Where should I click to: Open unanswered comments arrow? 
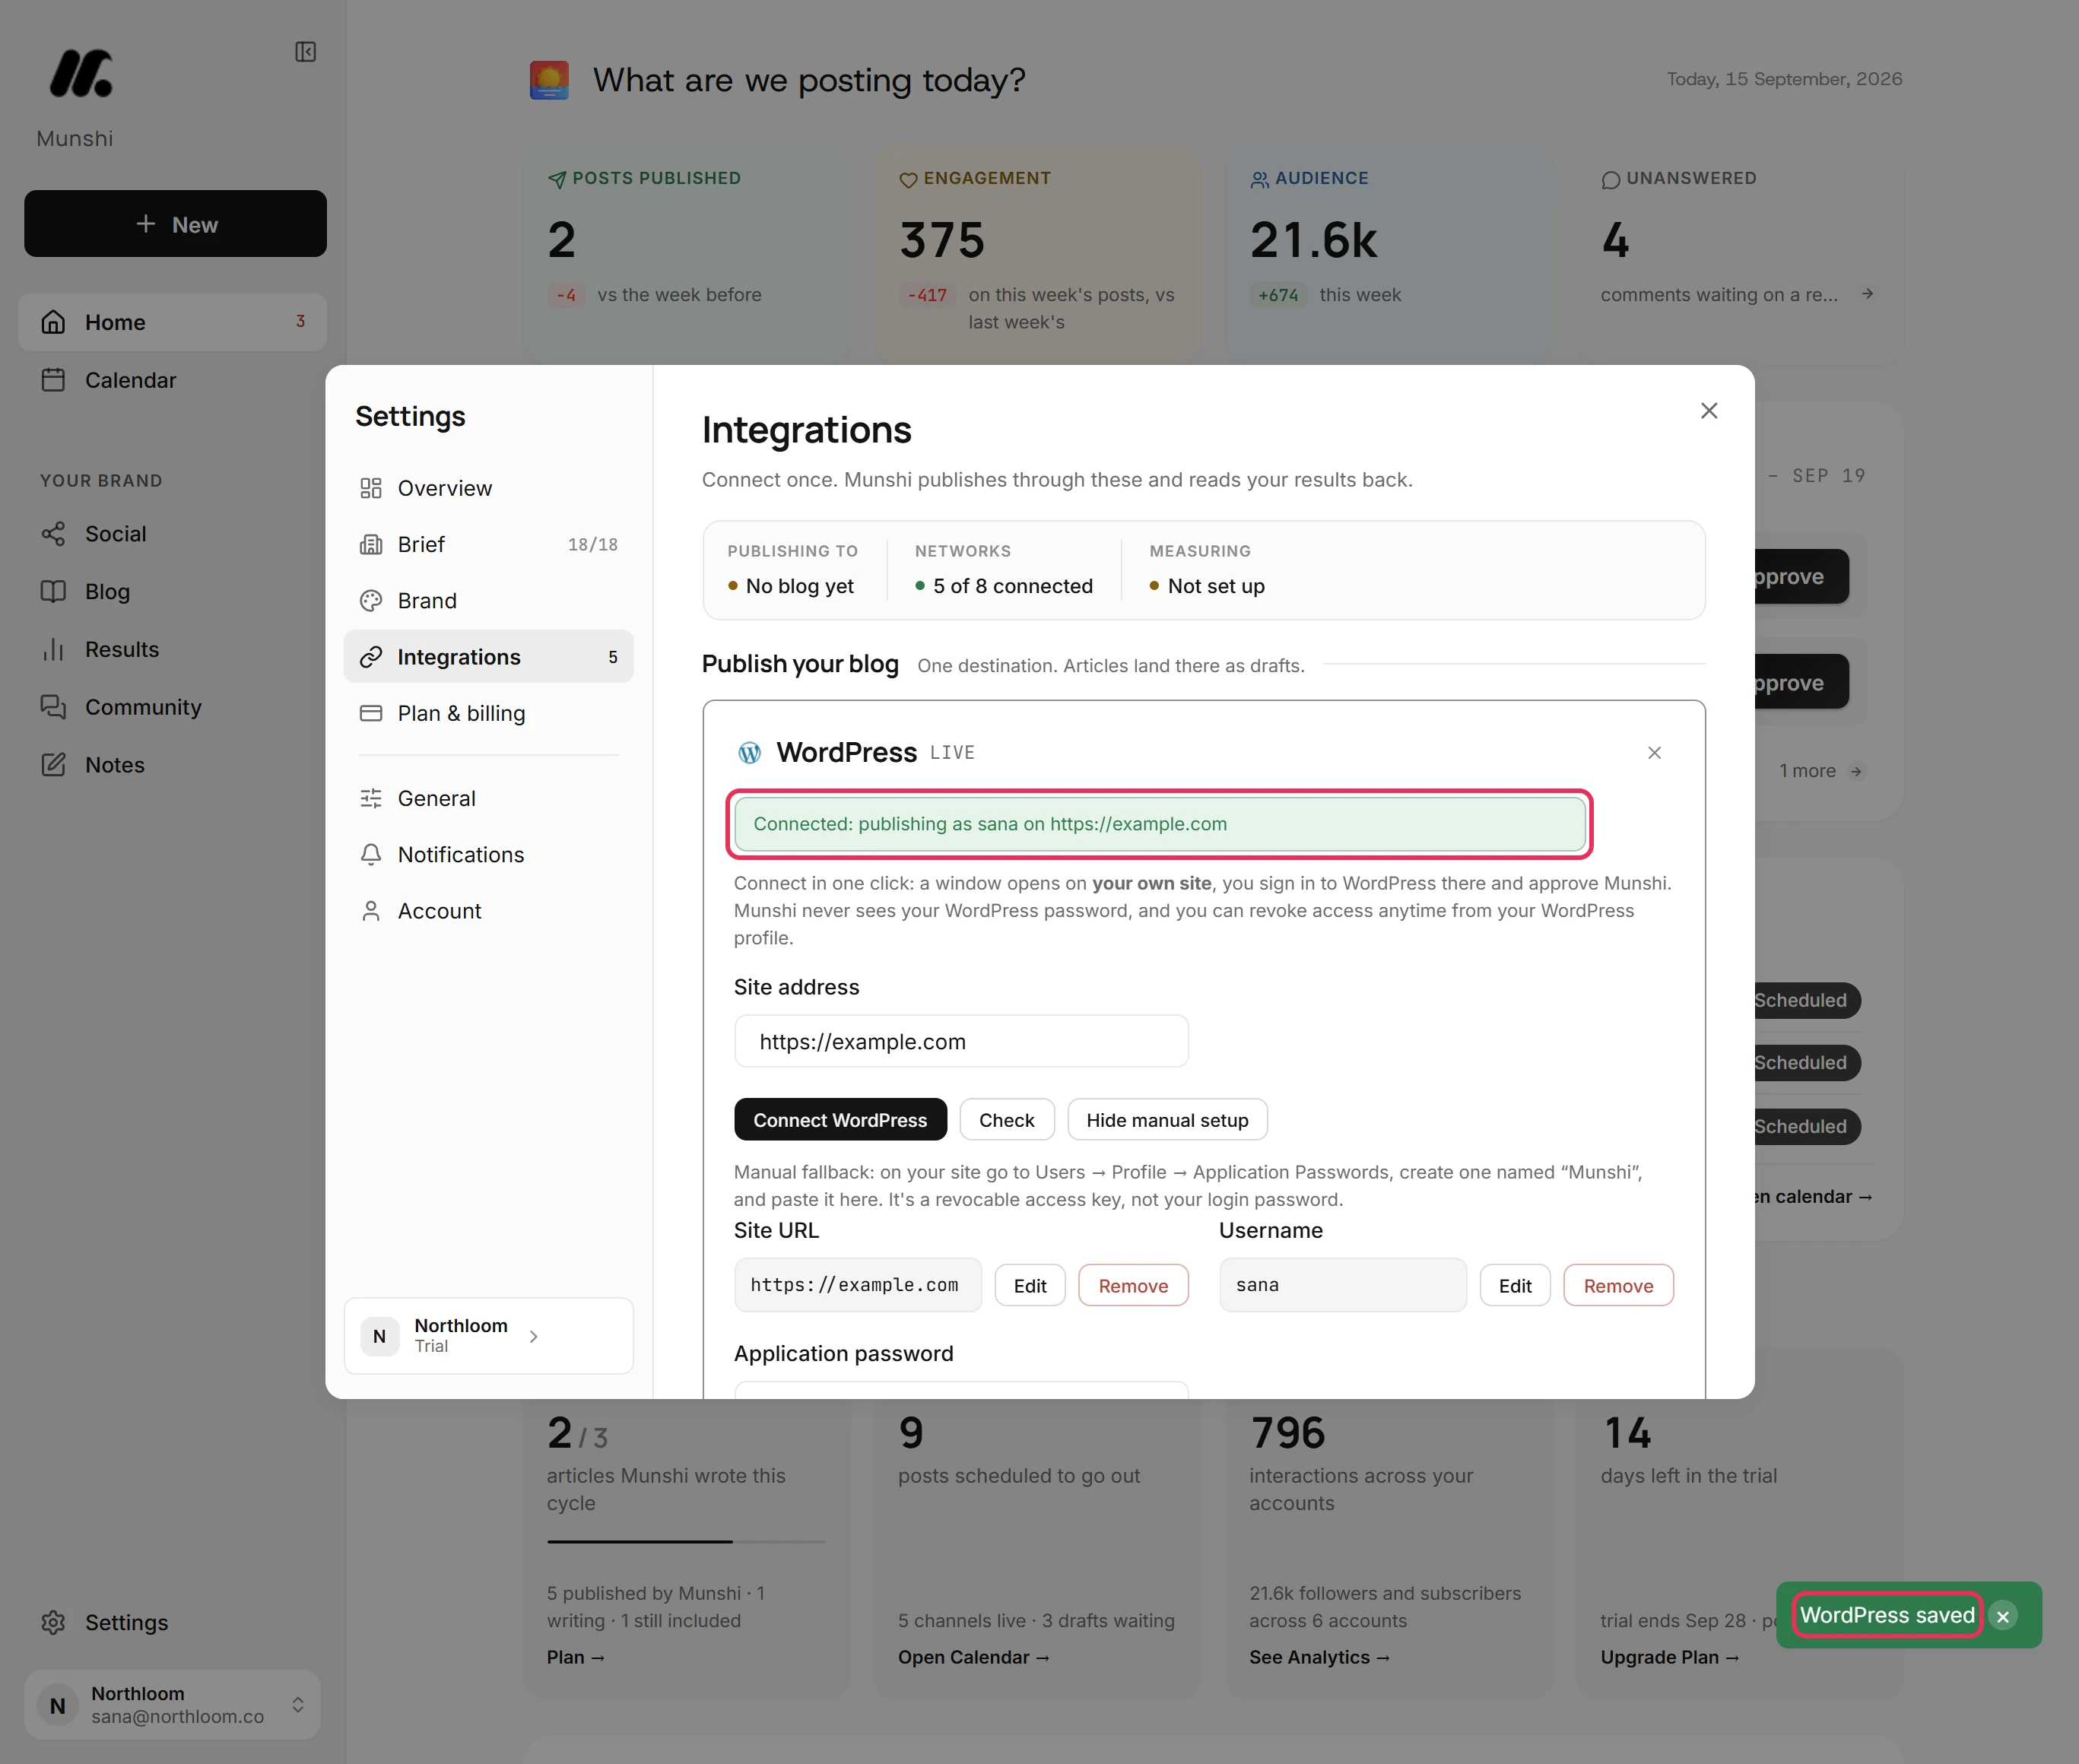pos(1867,294)
